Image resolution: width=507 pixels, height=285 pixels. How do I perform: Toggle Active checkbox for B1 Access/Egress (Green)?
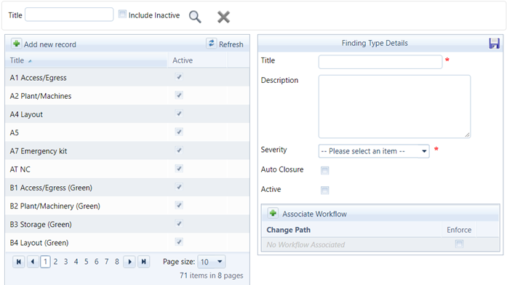[x=179, y=187]
